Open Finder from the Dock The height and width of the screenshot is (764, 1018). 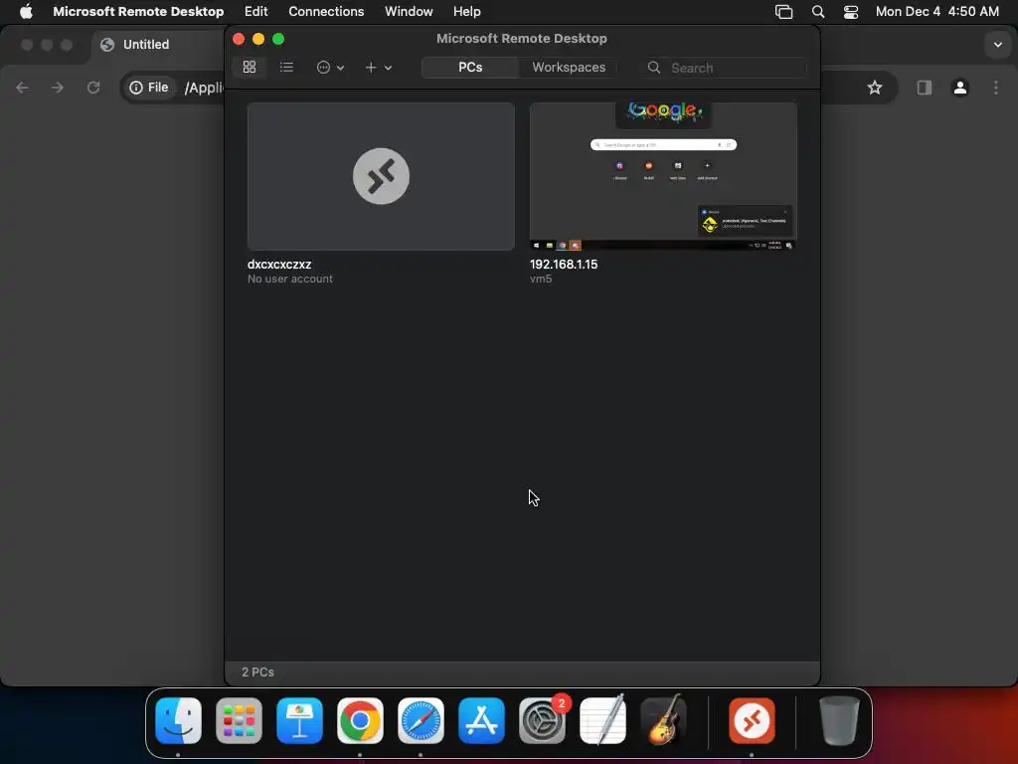click(179, 720)
